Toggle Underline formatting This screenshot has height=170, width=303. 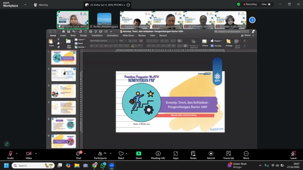click(101, 46)
